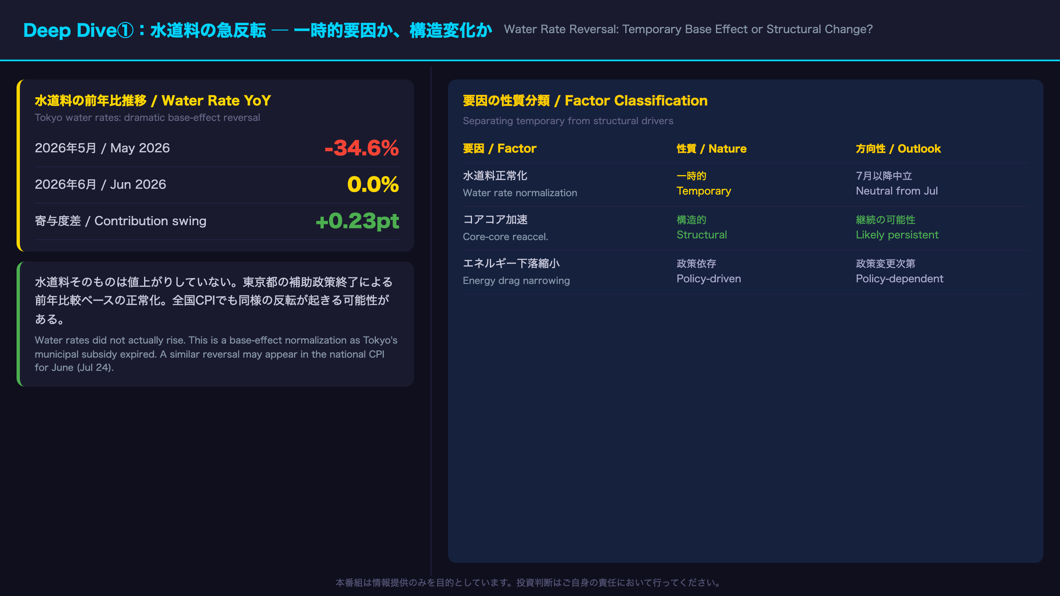
Task: Click the '方向性 / Outlook' column header
Action: click(x=898, y=149)
